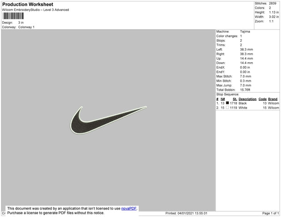The image size is (281, 217).
Task: Click the Purchase a license notice text
Action: 56,213
